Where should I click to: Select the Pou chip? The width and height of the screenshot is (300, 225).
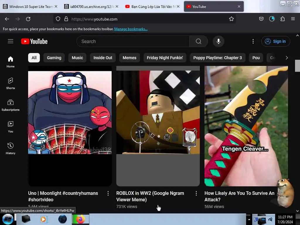pyautogui.click(x=256, y=58)
